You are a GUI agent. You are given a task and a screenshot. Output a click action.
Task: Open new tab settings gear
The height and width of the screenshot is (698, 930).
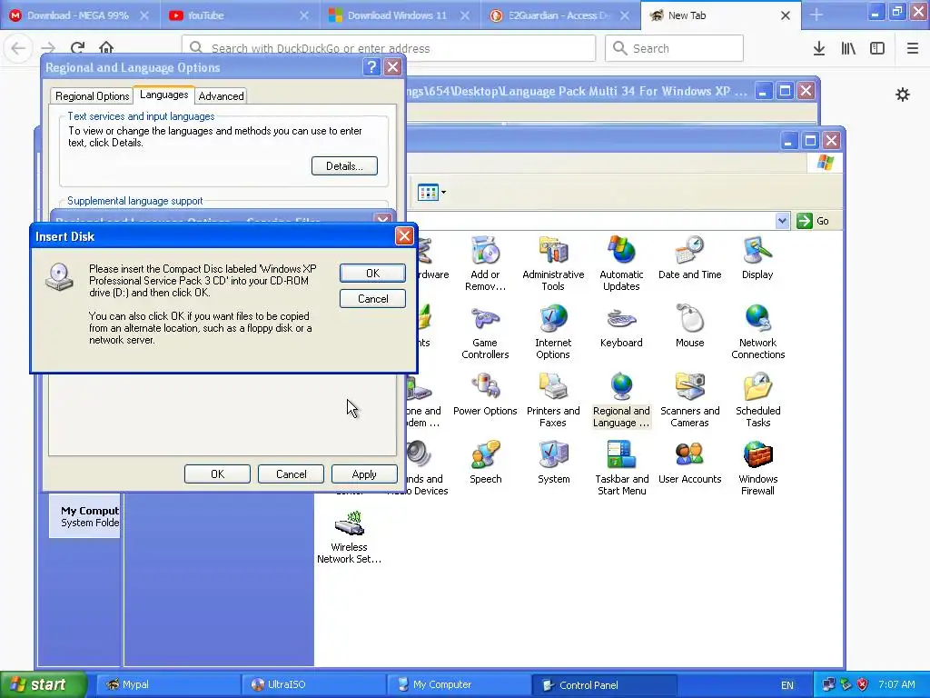[903, 95]
